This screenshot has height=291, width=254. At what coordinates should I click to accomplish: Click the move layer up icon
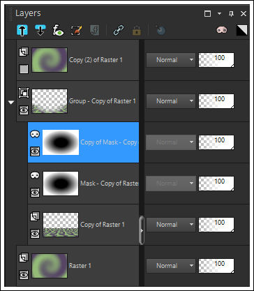22,31
